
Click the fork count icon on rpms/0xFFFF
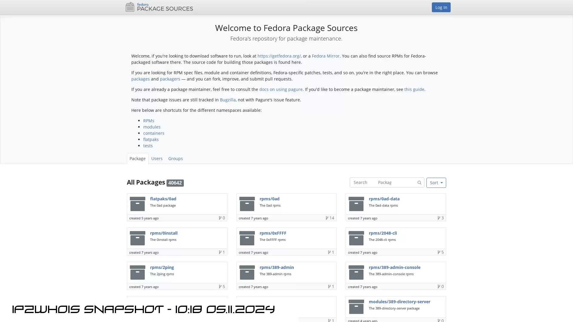click(x=329, y=252)
